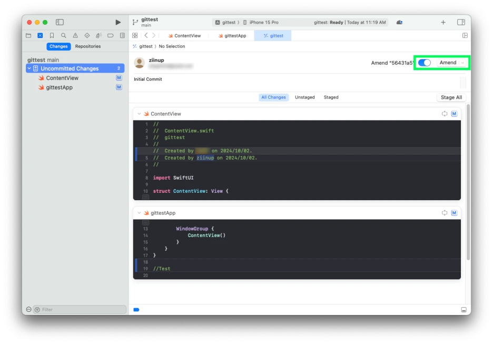Select ContentView file in Uncommitted Changes
Viewport: 493px width, 344px height.
pos(75,77)
